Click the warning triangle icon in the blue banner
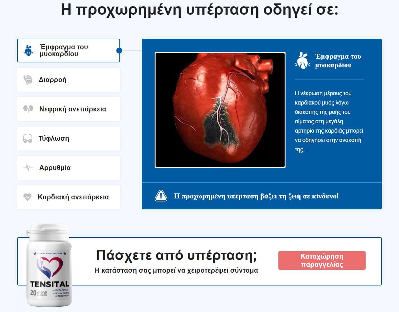The width and height of the screenshot is (399, 312). [x=161, y=196]
